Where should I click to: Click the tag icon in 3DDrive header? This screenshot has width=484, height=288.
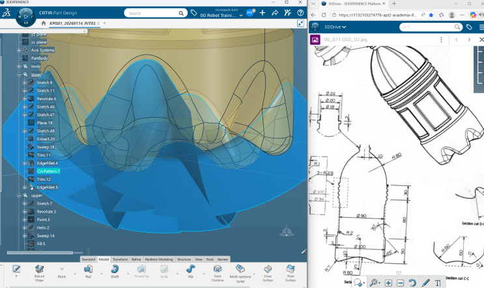(x=469, y=27)
